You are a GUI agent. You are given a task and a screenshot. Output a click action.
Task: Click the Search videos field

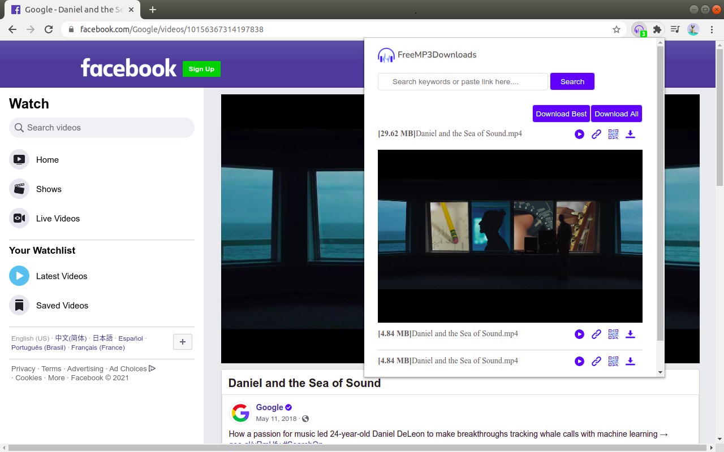click(x=102, y=128)
